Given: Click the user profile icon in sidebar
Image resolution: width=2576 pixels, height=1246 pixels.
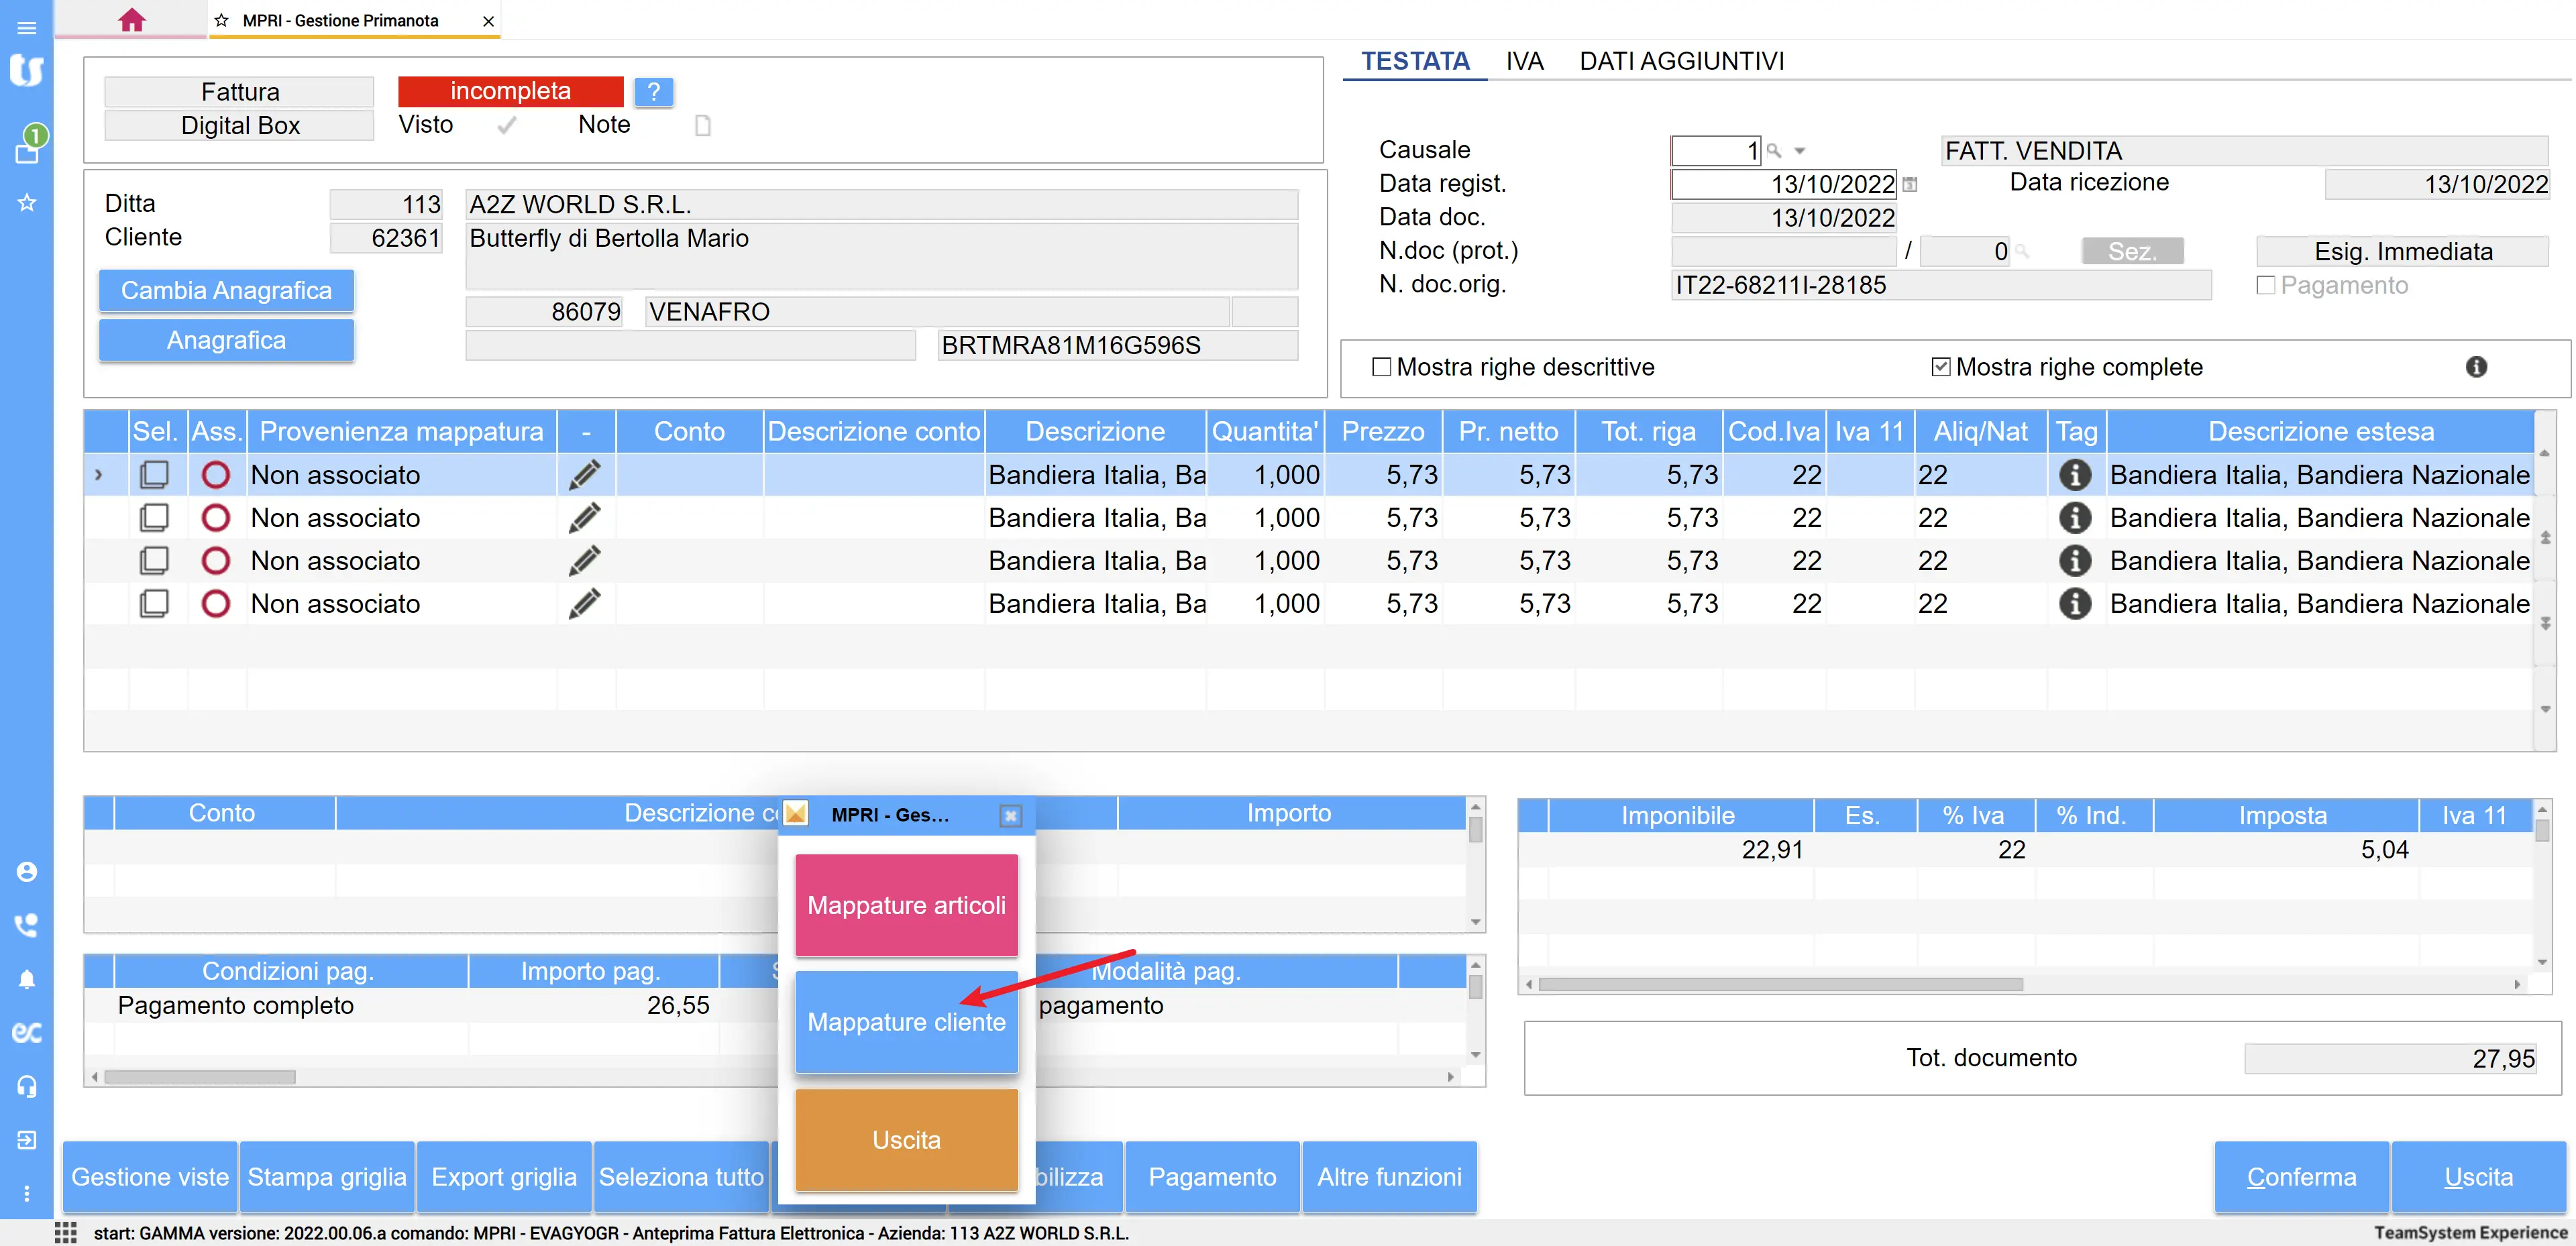Looking at the screenshot, I should (x=27, y=872).
